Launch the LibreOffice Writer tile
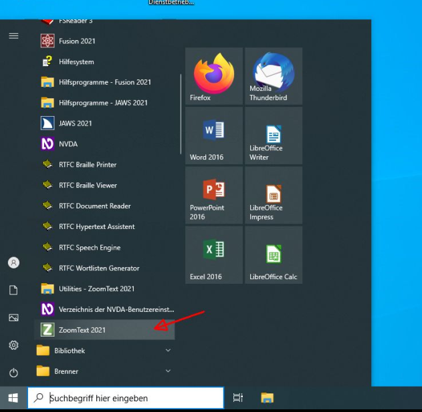This screenshot has width=422, height=412. [x=274, y=136]
